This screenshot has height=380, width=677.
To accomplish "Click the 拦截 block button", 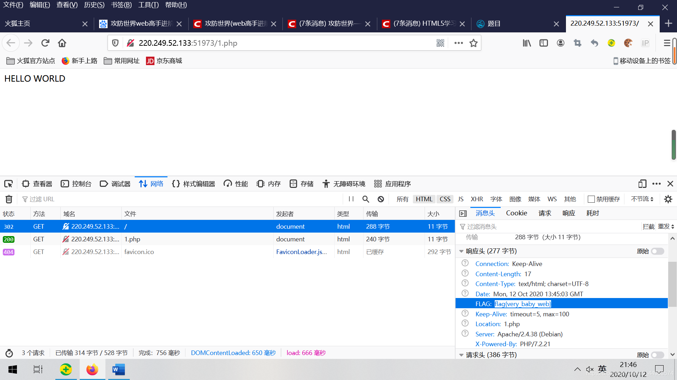I will click(x=648, y=227).
